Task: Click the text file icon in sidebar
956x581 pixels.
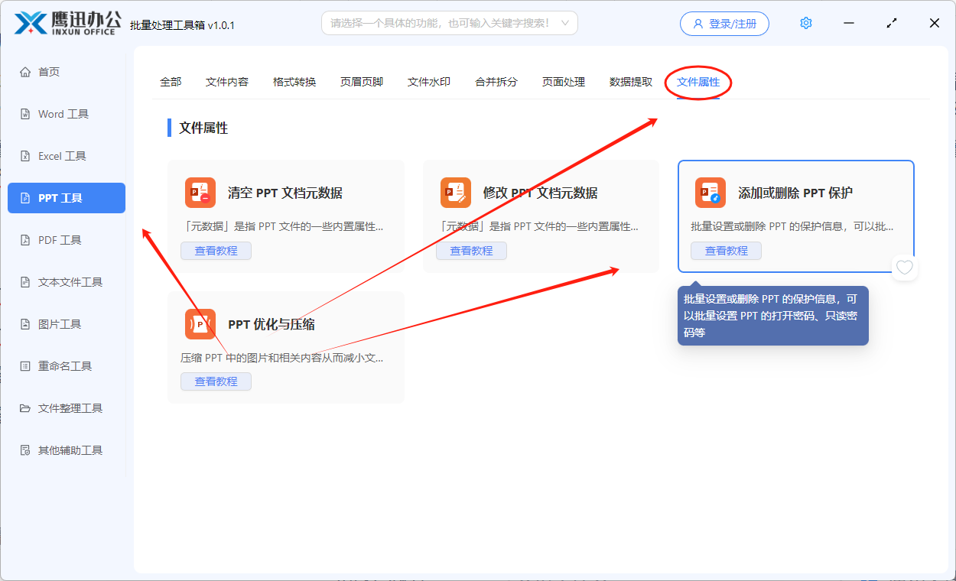Action: (25, 282)
